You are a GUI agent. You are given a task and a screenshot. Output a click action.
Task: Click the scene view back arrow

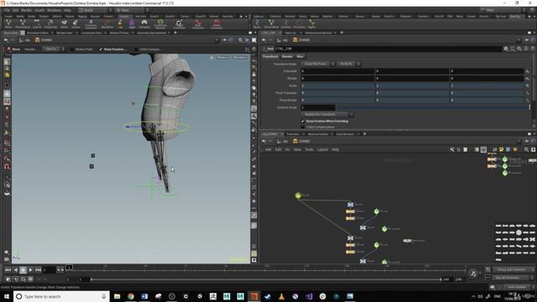coord(6,40)
